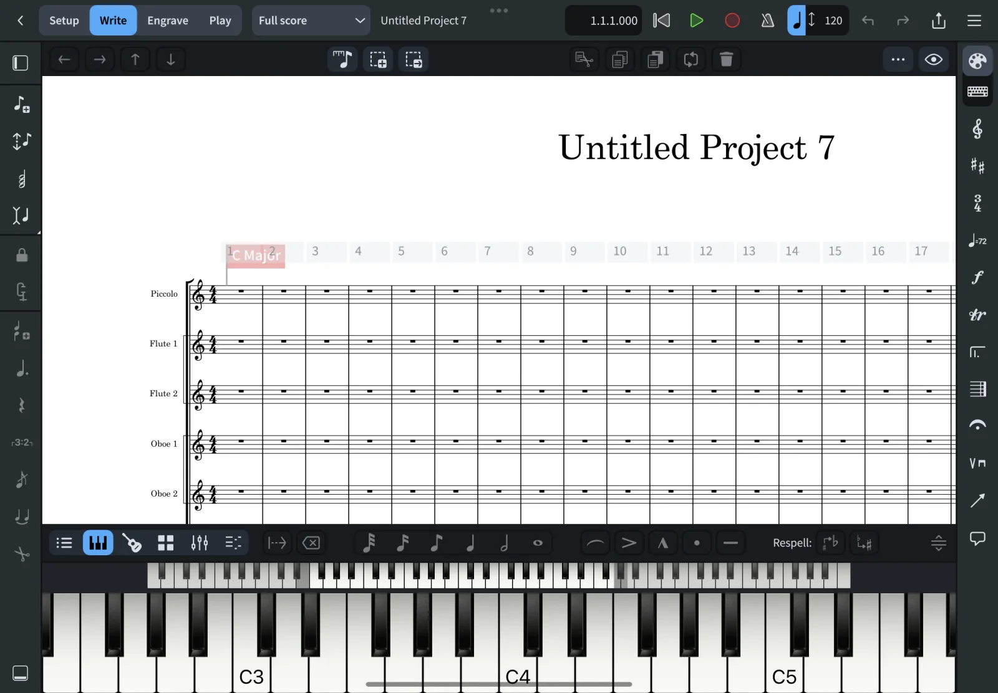Screen dimensions: 998x693
Task: Switch to Write mode tab
Action: coord(113,21)
